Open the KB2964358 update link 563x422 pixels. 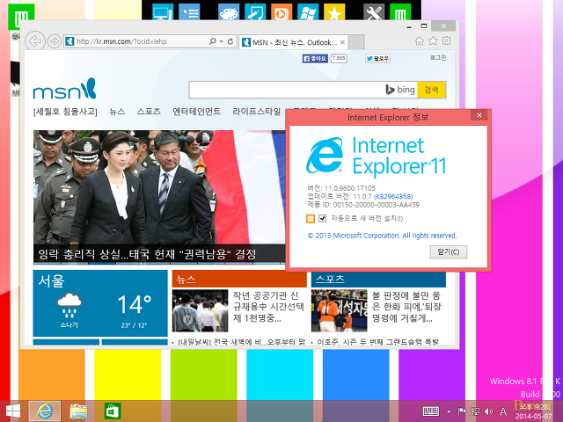393,197
